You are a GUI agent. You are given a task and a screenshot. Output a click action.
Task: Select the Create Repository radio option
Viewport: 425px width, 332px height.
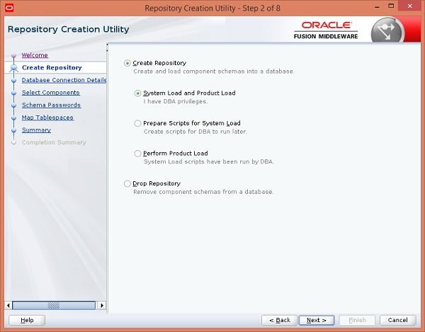click(127, 63)
